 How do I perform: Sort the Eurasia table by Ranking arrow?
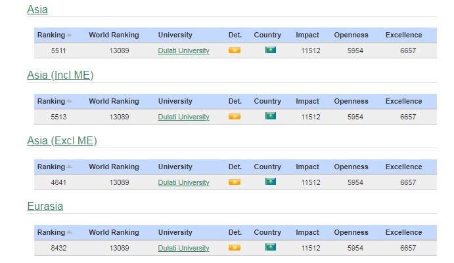click(69, 232)
